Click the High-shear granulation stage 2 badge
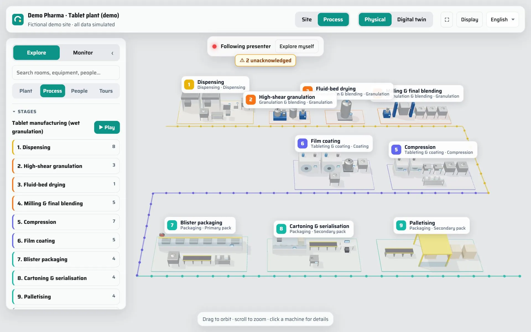Screen dimensions: 531x332 (x=251, y=100)
